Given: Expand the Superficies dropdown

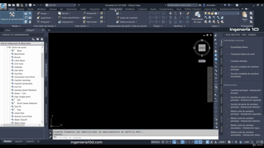Looking at the screenshot, I should (x=52, y=18).
